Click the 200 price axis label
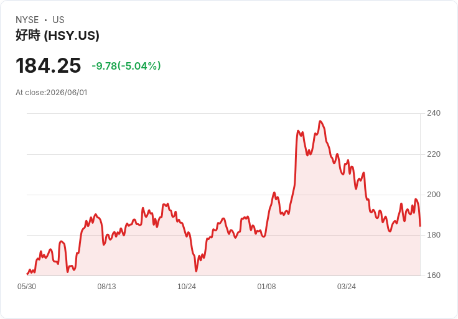The width and height of the screenshot is (458, 319). tap(434, 195)
